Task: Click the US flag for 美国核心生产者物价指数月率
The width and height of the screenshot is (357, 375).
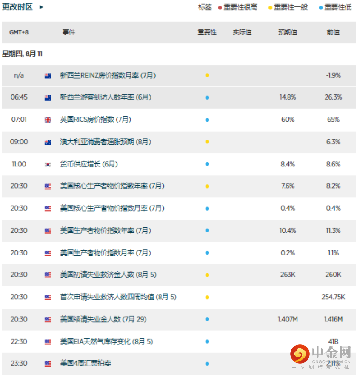Action: [x=48, y=209]
